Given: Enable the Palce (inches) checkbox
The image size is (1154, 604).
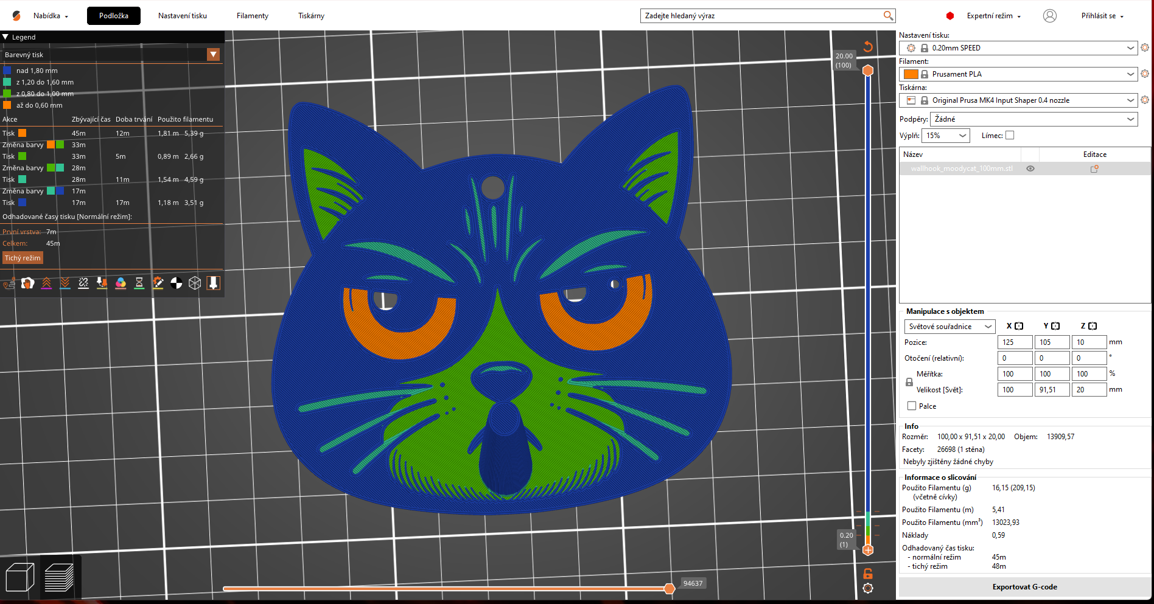Looking at the screenshot, I should (x=912, y=406).
